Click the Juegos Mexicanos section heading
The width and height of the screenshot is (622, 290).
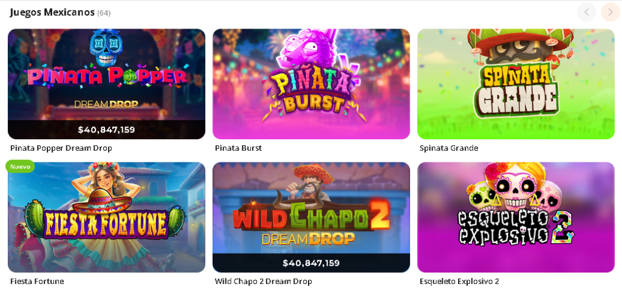[52, 12]
